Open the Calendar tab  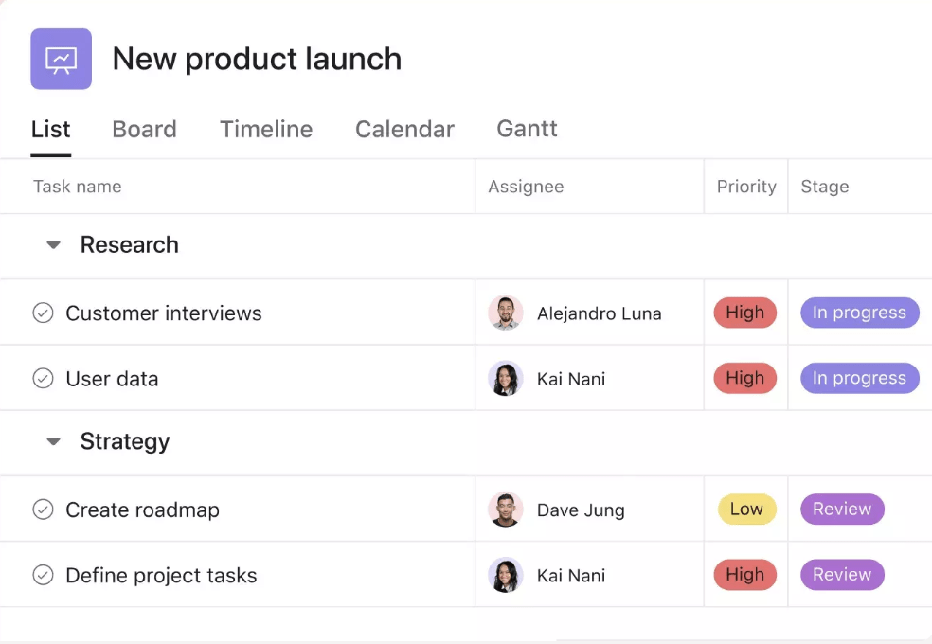coord(404,129)
